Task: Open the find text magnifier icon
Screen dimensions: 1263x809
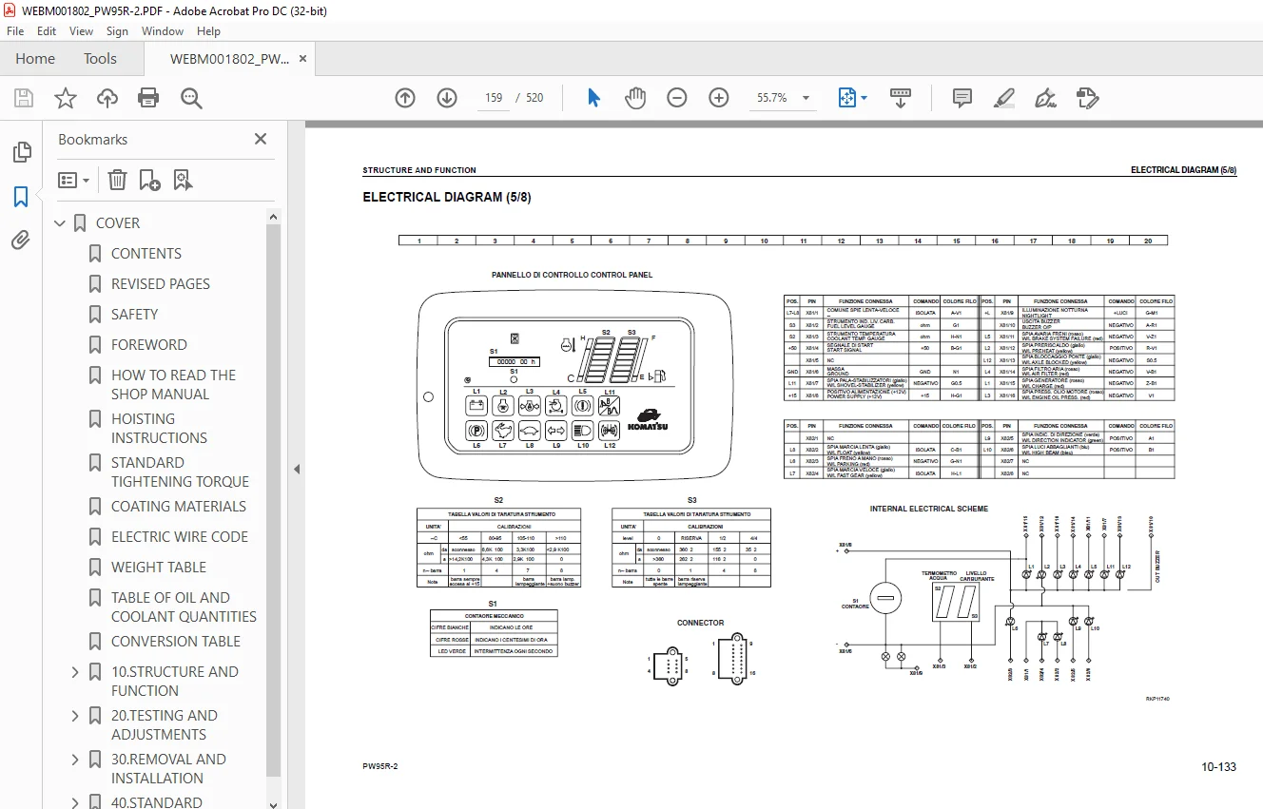Action: pyautogui.click(x=191, y=98)
